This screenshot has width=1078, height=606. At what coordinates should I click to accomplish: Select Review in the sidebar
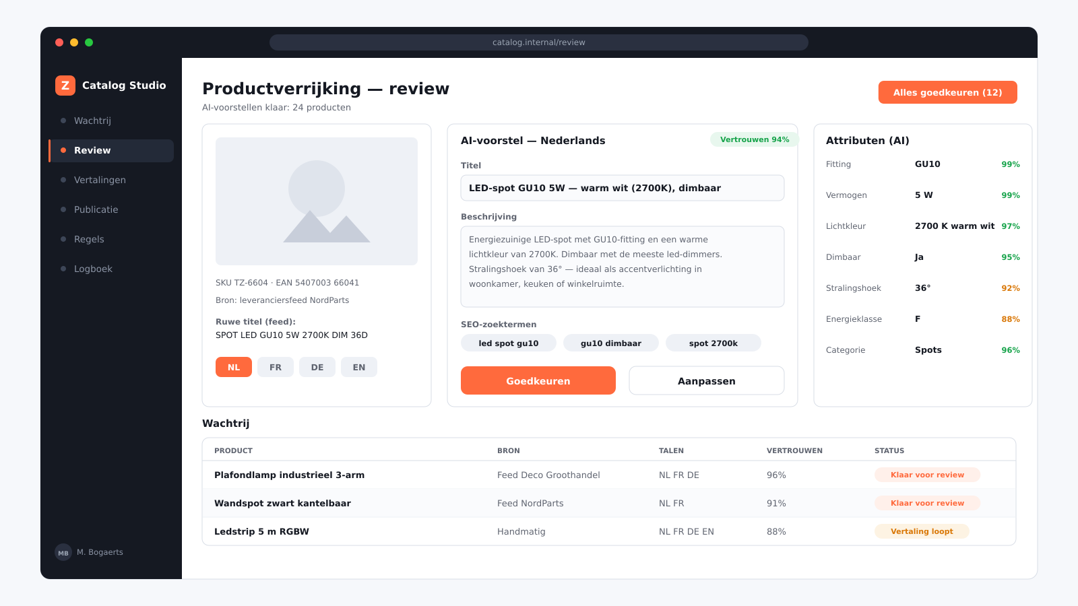click(x=111, y=150)
